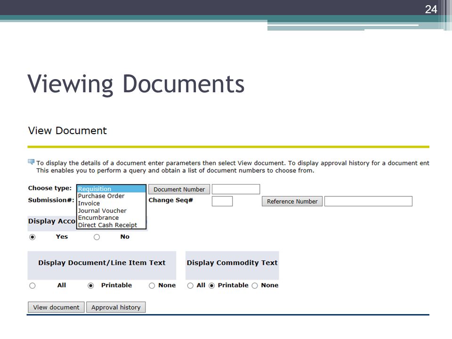Click the Display Commodity Text heading
Screen dimensions: 452x339
coord(232,263)
